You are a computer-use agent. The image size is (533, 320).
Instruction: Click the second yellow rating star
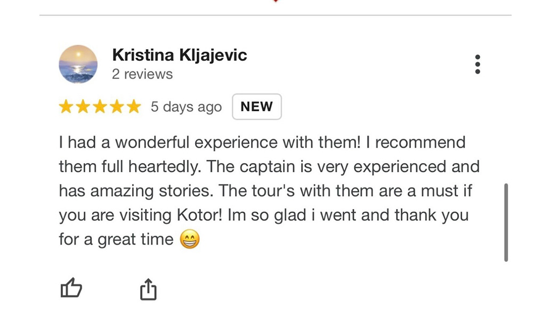click(83, 107)
